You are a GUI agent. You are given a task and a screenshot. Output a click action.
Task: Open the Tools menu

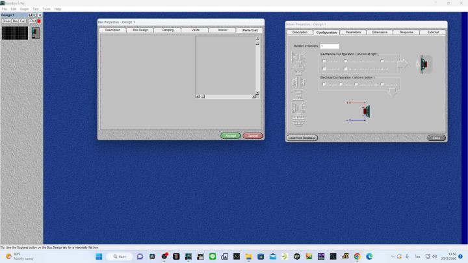pos(47,9)
